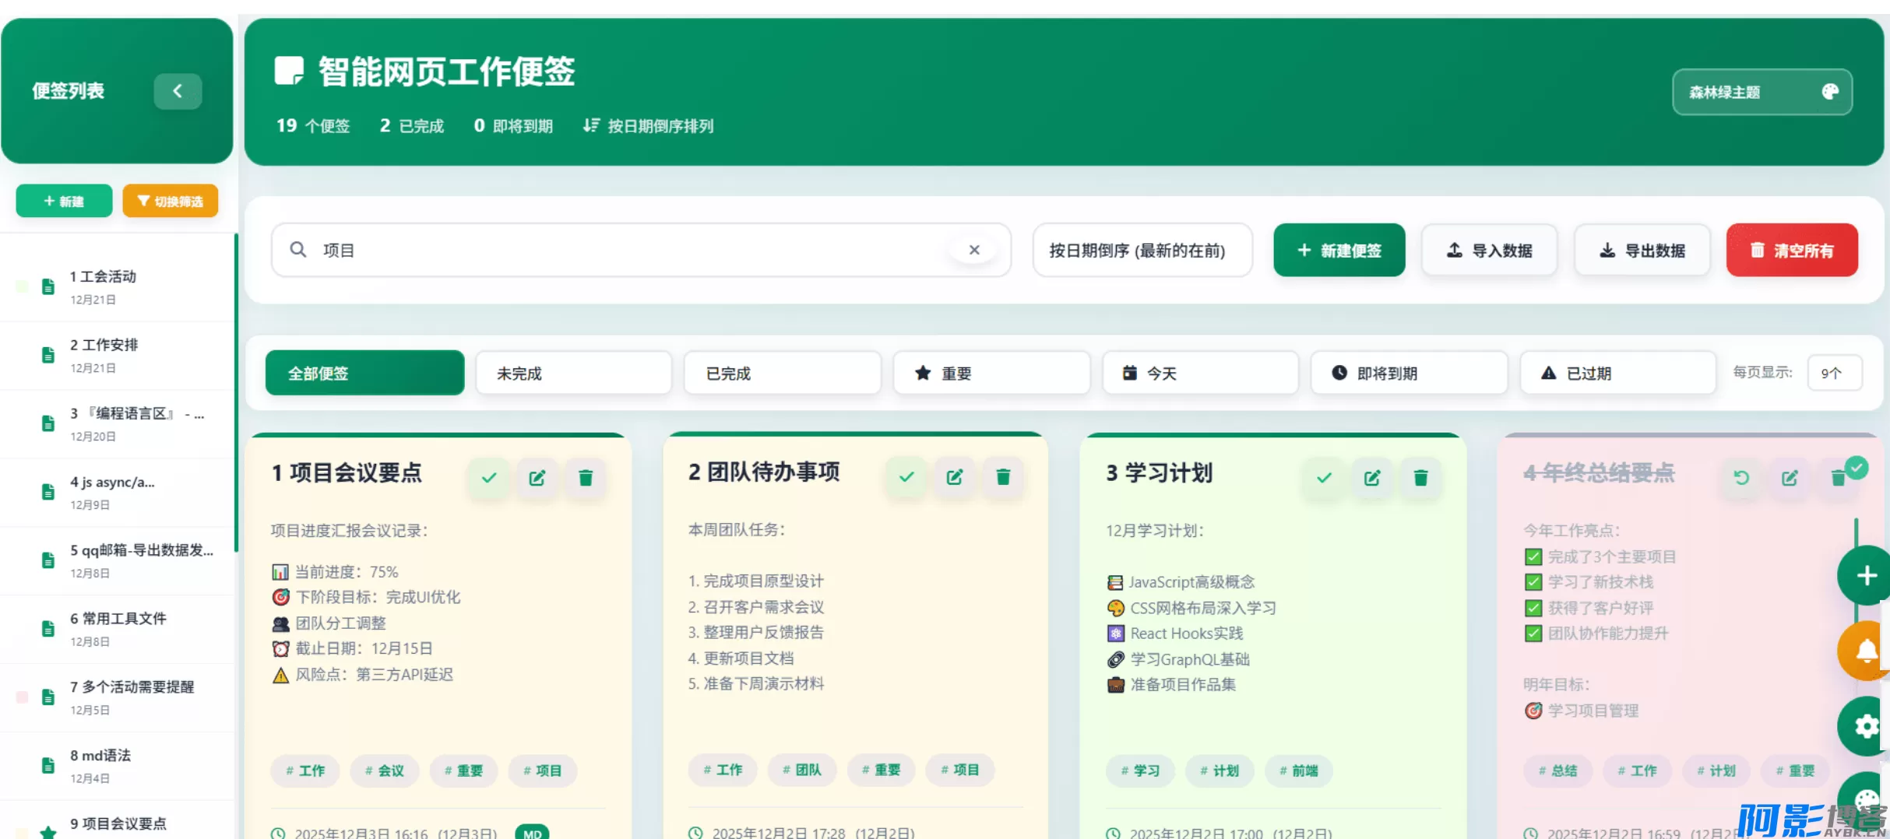This screenshot has height=839, width=1890.
Task: Undo completion of 年终总结要点 note
Action: (x=1741, y=478)
